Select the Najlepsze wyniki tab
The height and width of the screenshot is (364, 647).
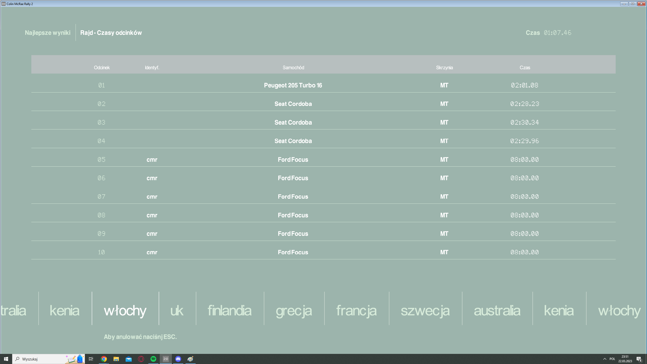(48, 33)
